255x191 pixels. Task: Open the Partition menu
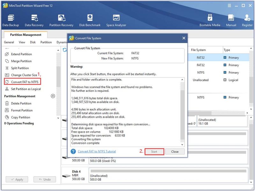(46, 42)
